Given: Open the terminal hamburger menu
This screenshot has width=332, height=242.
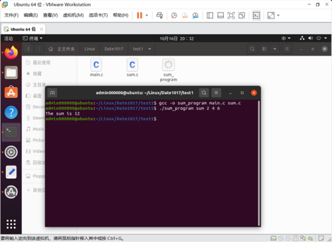Looking at the screenshot, I should pos(216,93).
